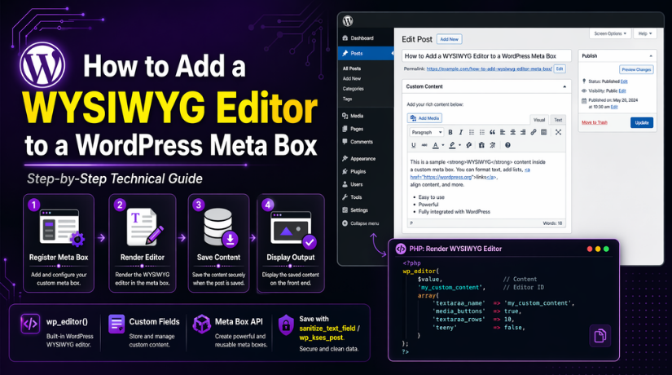Click the insert link icon
This screenshot has height=375, width=672.
tap(534, 132)
